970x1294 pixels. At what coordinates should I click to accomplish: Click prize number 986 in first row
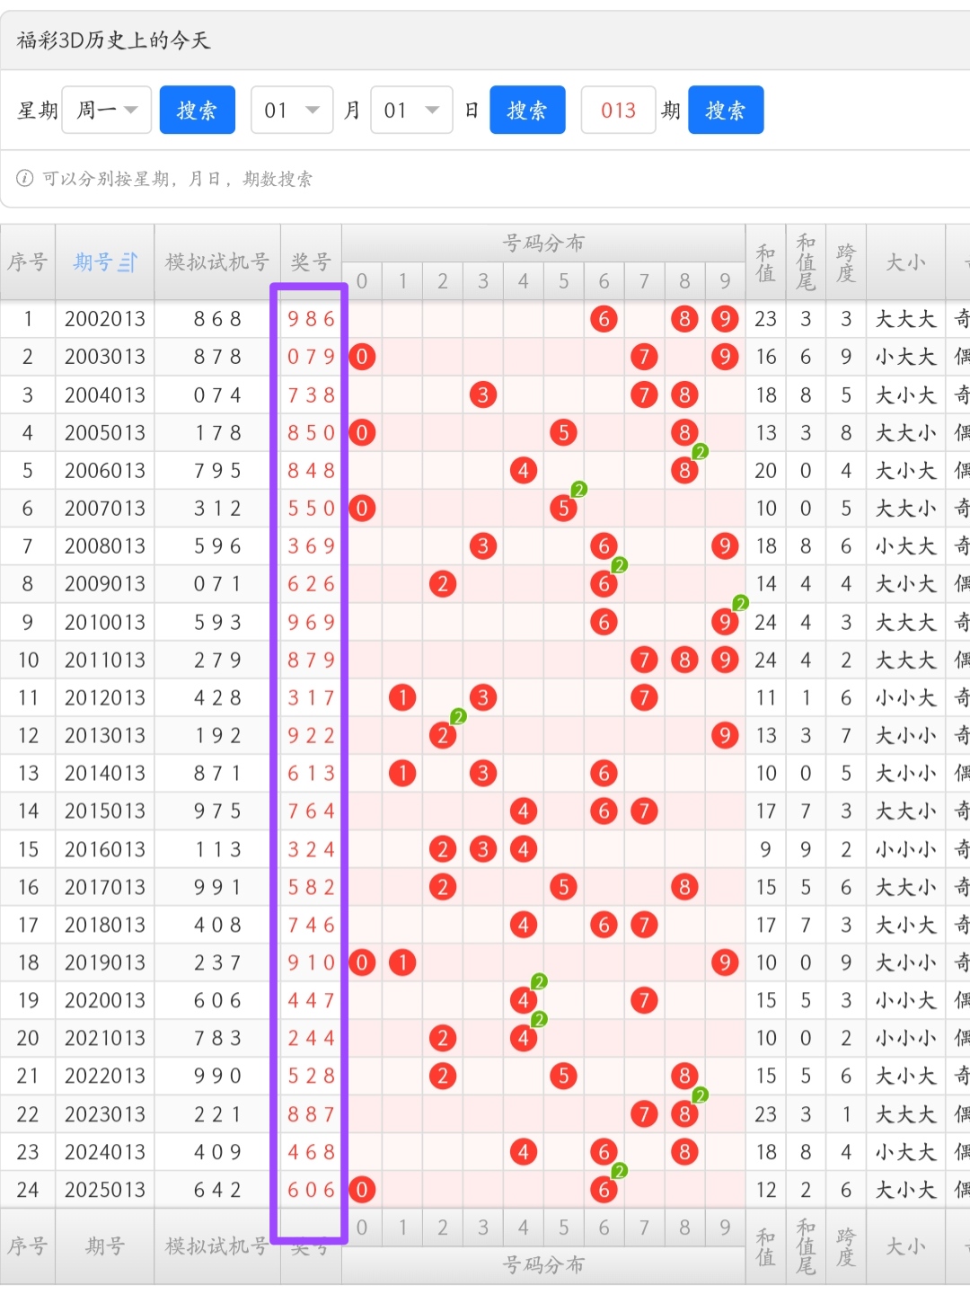click(311, 319)
